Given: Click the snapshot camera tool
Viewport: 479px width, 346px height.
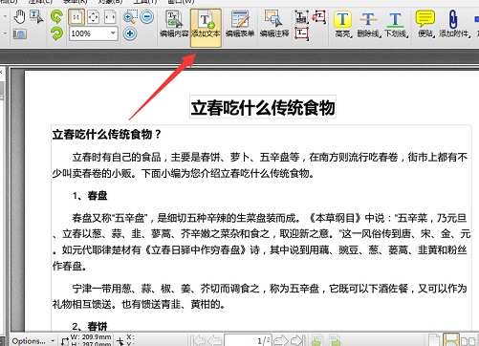Looking at the screenshot, I should pyautogui.click(x=20, y=33).
